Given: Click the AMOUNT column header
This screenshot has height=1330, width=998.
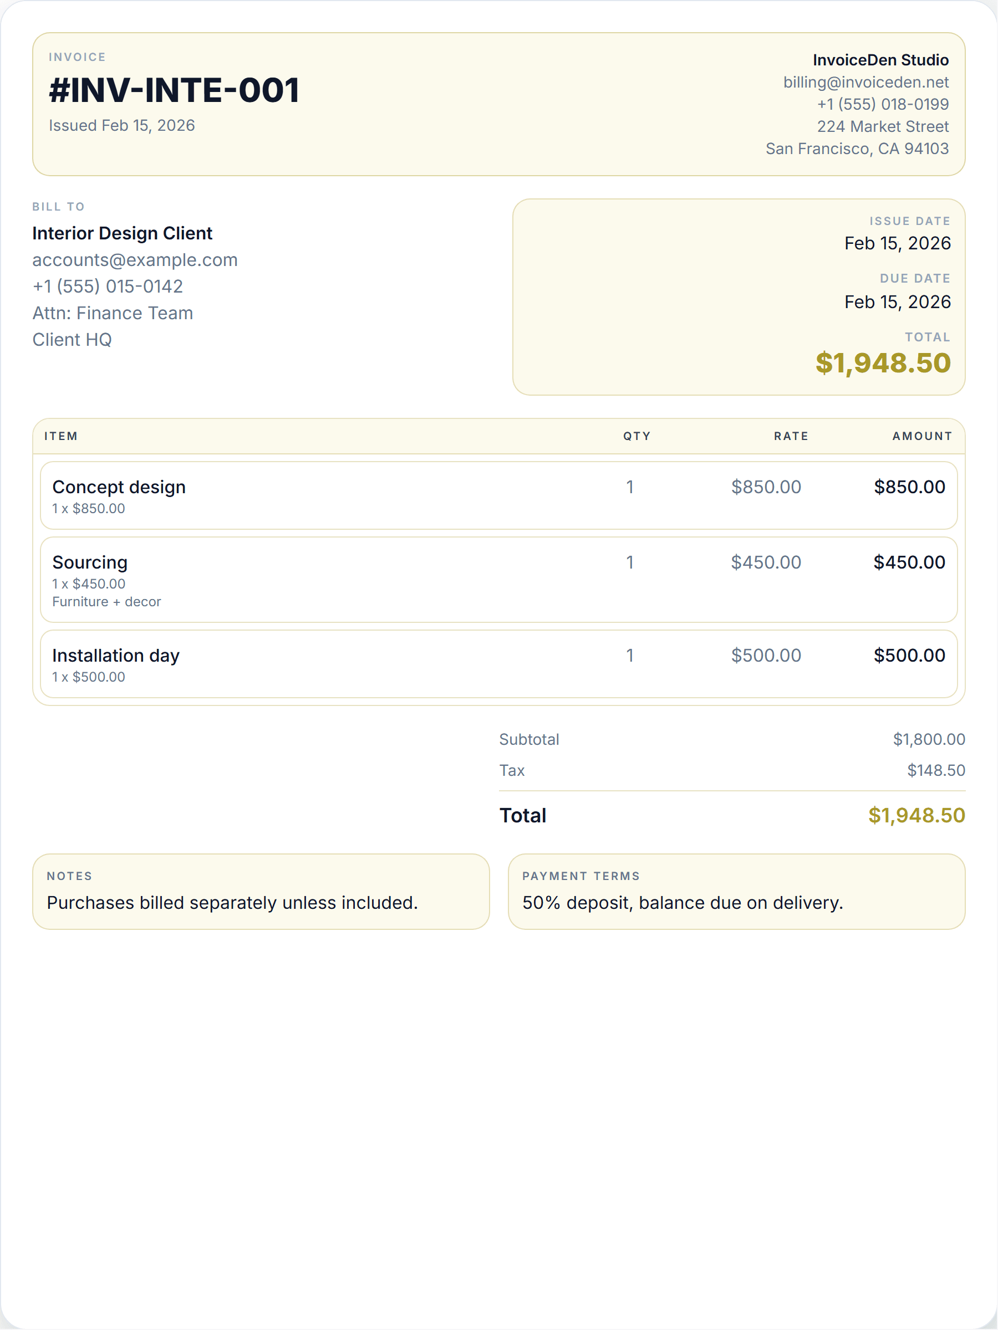Looking at the screenshot, I should click(x=921, y=436).
